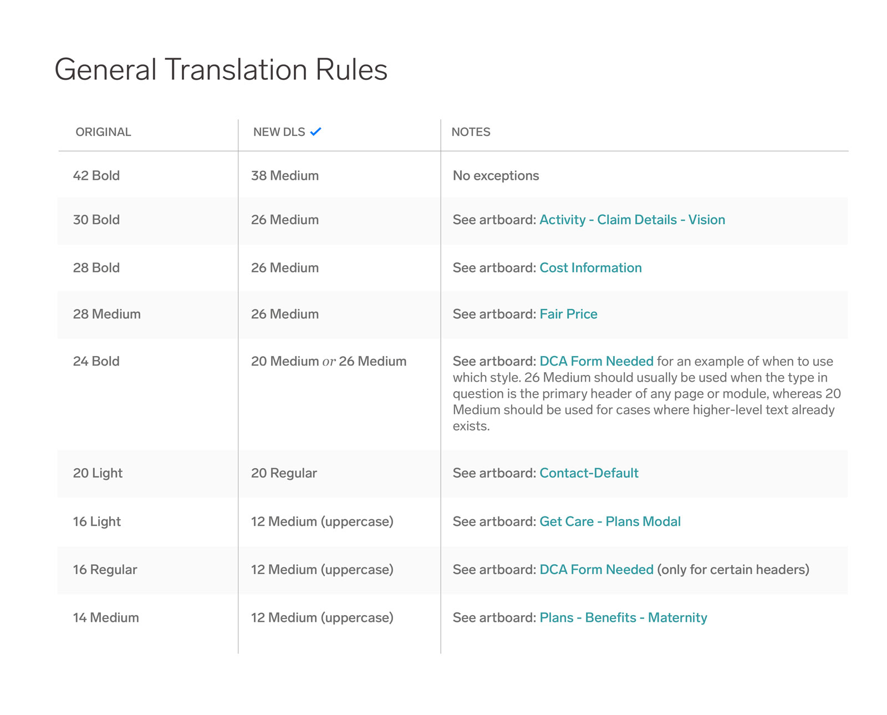Open DCA Form Needed link in 16 Regular row
The height and width of the screenshot is (715, 887).
point(597,570)
